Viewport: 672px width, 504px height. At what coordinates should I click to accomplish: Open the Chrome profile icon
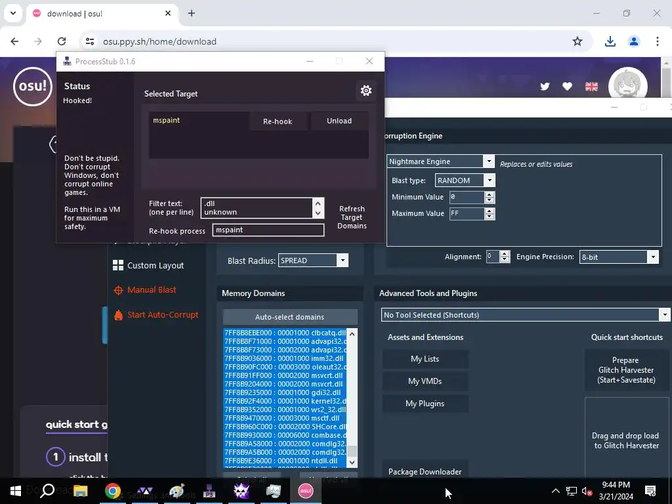(x=633, y=41)
